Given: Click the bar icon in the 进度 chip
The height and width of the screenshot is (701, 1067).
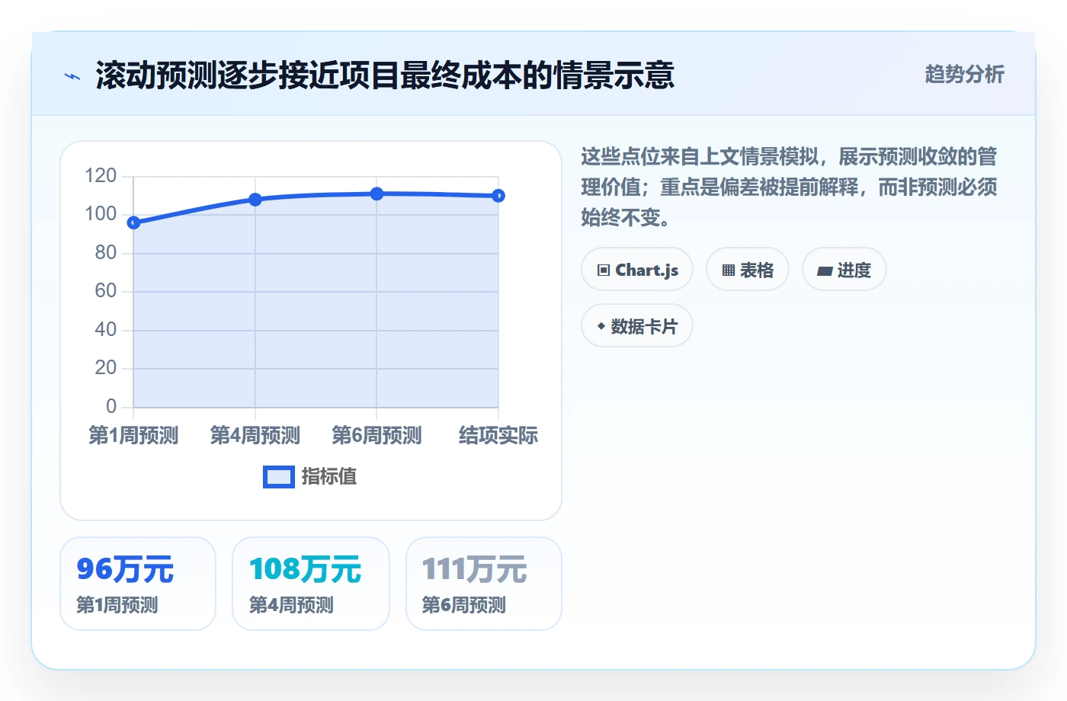Looking at the screenshot, I should tap(825, 271).
